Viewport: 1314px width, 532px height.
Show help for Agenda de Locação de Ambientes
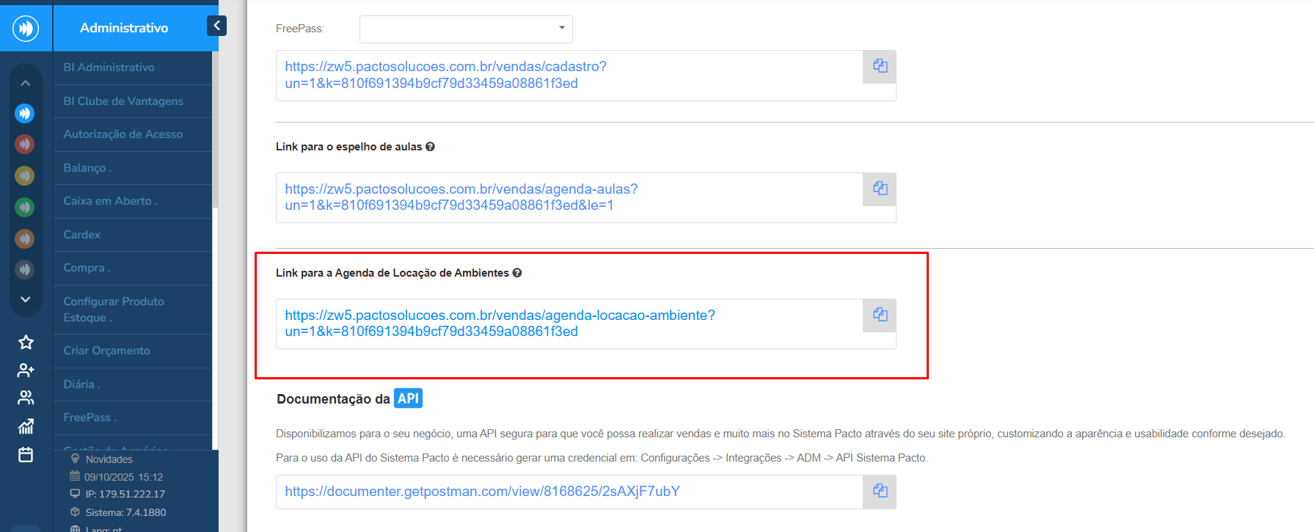(517, 273)
